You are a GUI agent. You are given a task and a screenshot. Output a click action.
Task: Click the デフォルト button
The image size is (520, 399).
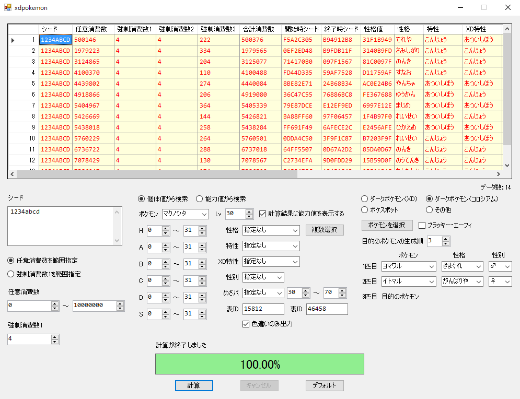(x=325, y=385)
